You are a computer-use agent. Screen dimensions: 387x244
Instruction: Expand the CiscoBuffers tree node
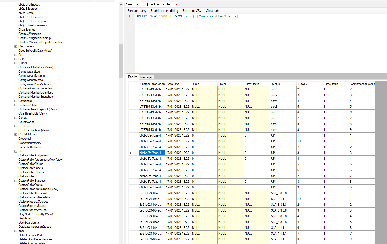click(16, 47)
